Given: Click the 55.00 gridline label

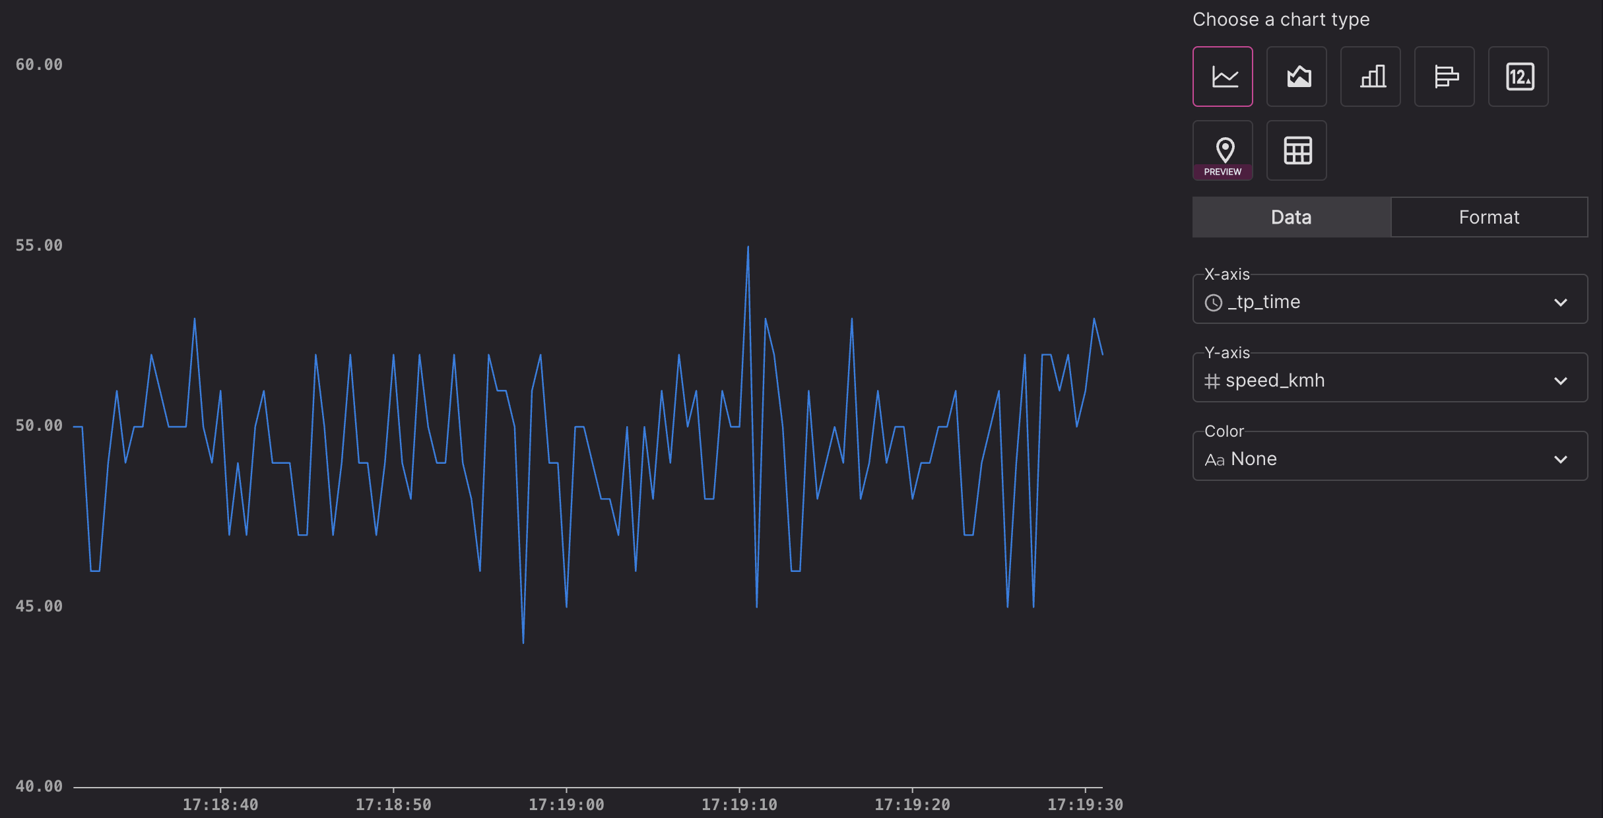Looking at the screenshot, I should (x=39, y=245).
